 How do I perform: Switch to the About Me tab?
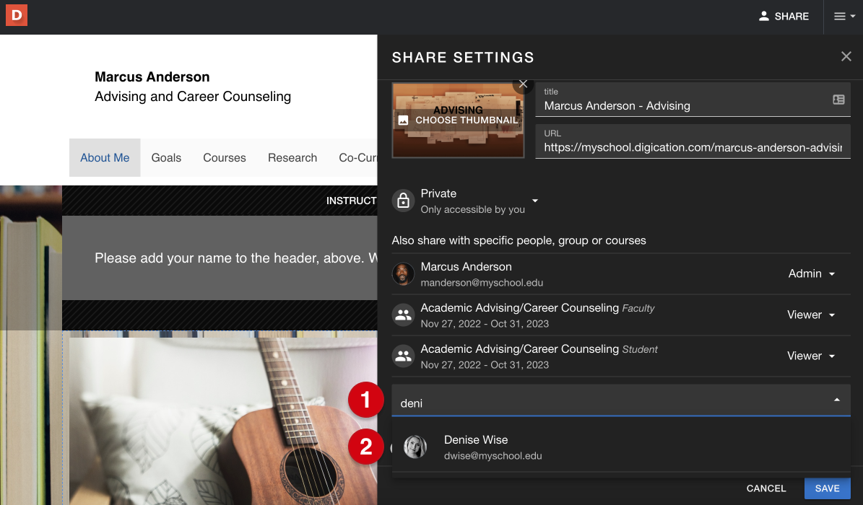coord(105,158)
